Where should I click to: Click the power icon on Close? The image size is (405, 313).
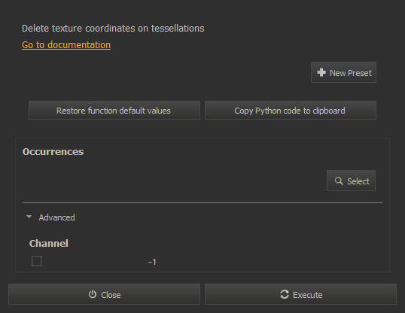point(93,294)
